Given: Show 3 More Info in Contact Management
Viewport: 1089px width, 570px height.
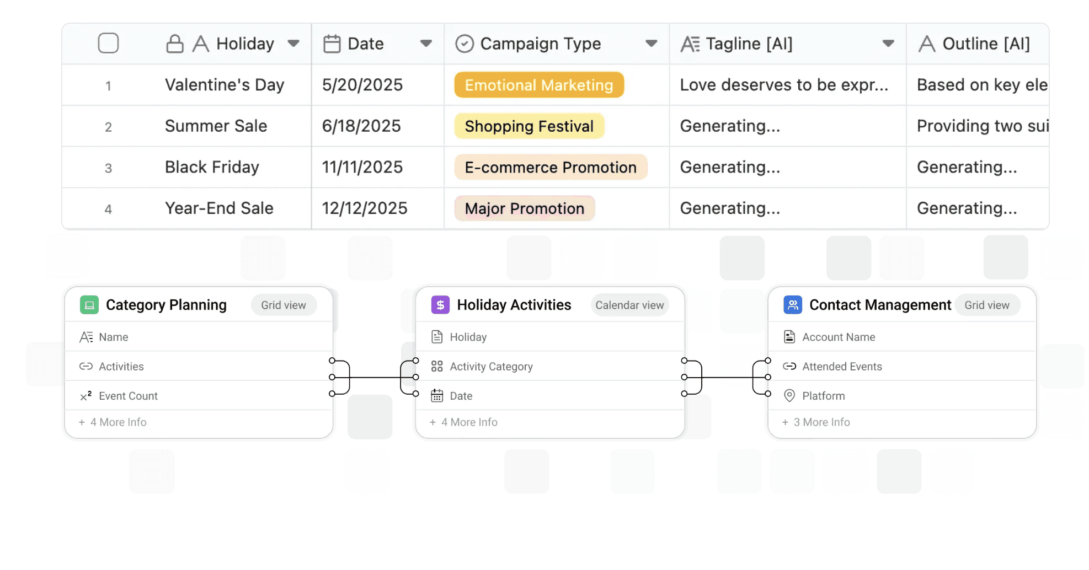Looking at the screenshot, I should click(x=816, y=422).
